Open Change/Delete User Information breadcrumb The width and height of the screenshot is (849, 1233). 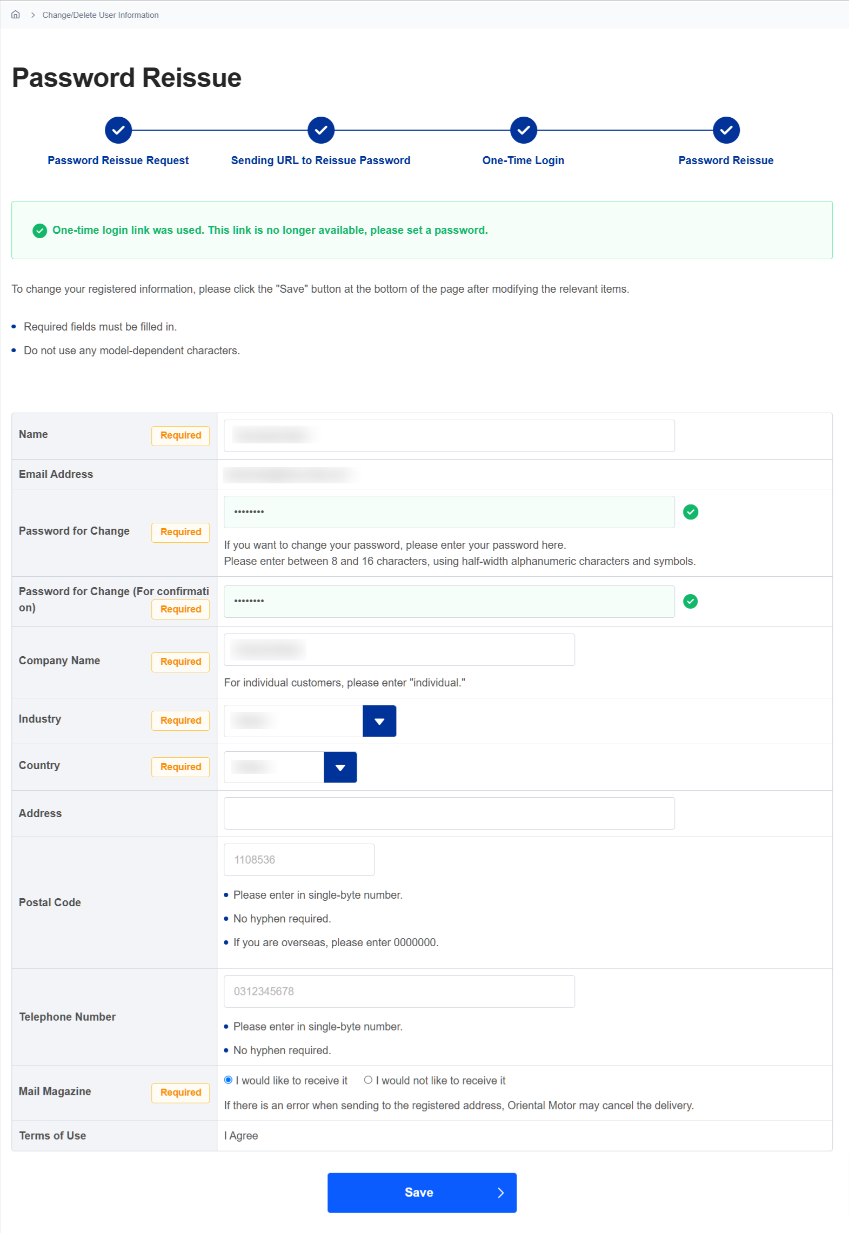[101, 15]
